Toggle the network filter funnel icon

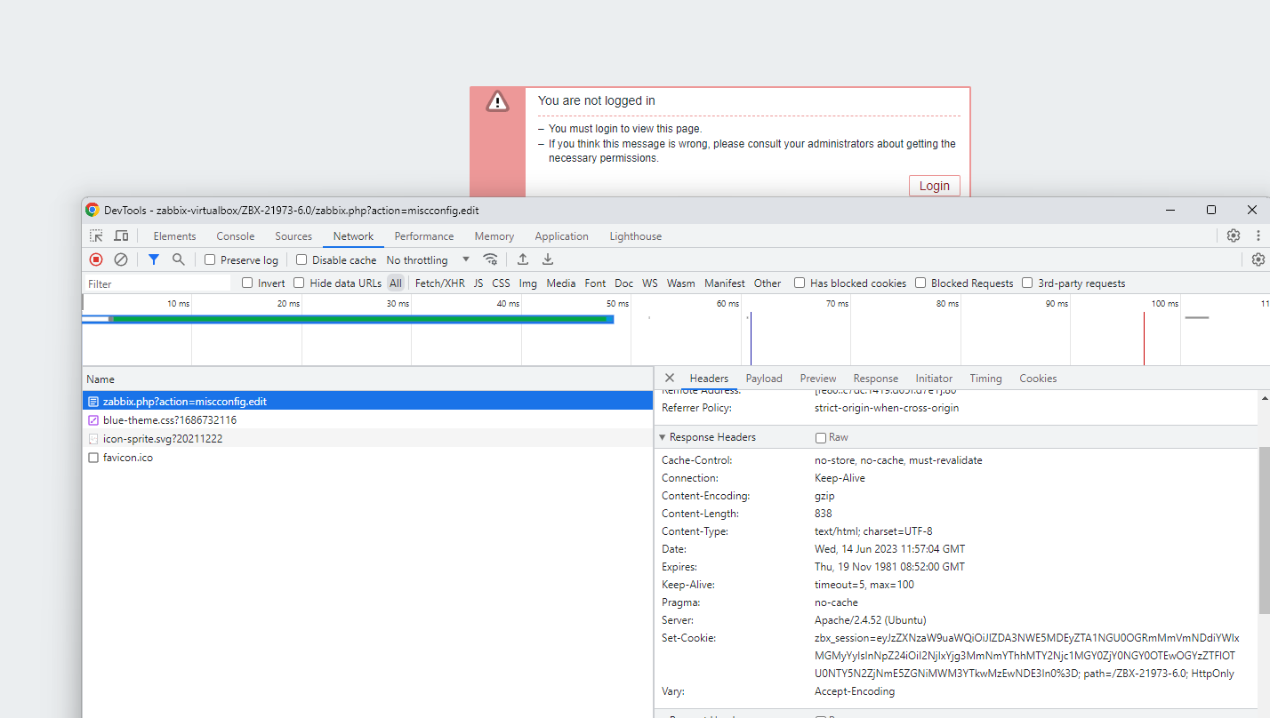[154, 259]
